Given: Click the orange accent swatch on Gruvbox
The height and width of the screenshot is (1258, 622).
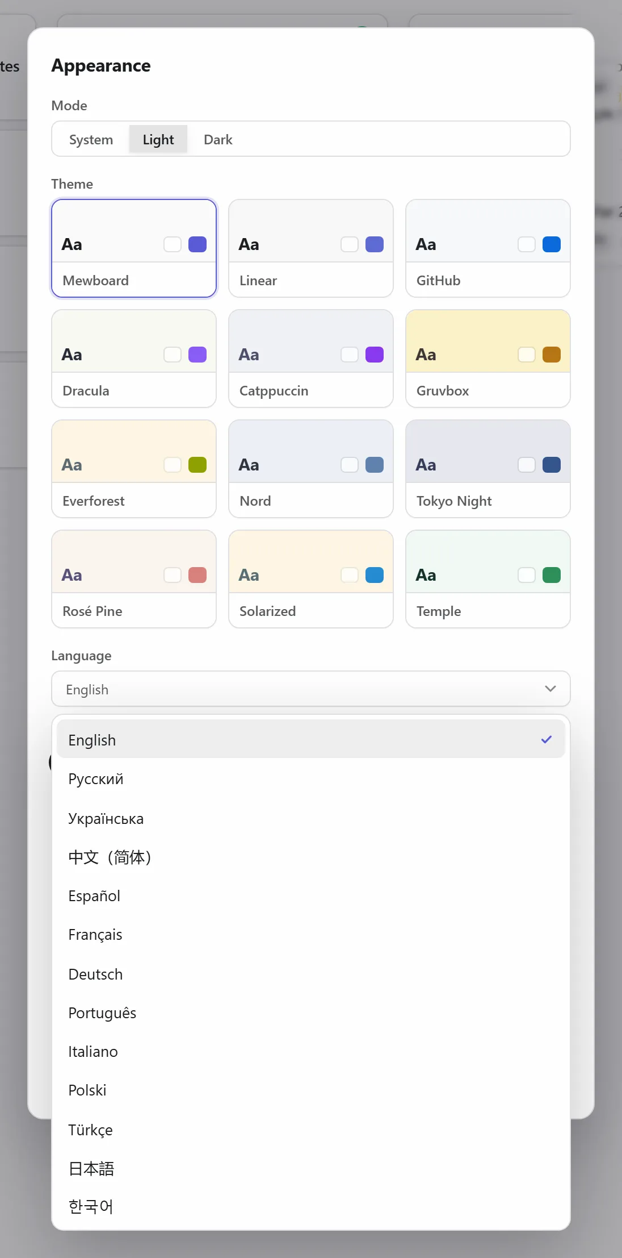Looking at the screenshot, I should 552,355.
